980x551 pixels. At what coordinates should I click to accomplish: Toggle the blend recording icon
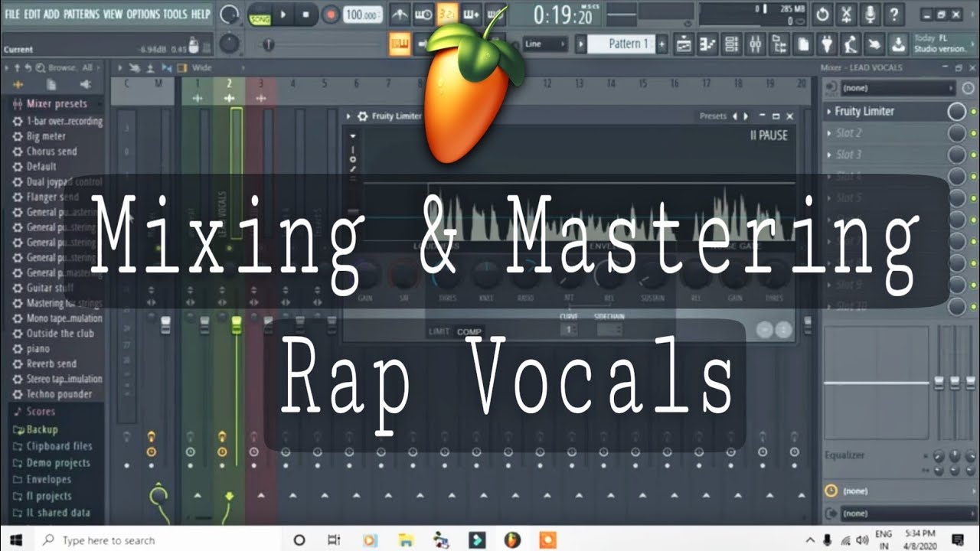[x=472, y=14]
